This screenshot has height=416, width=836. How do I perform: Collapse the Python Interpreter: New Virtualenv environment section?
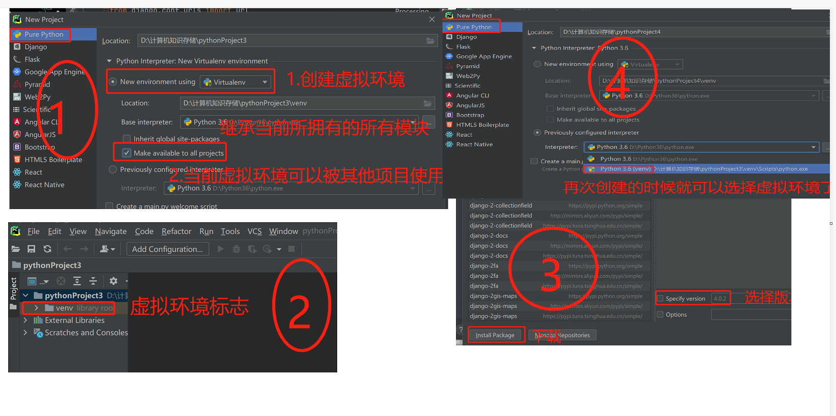pyautogui.click(x=109, y=61)
